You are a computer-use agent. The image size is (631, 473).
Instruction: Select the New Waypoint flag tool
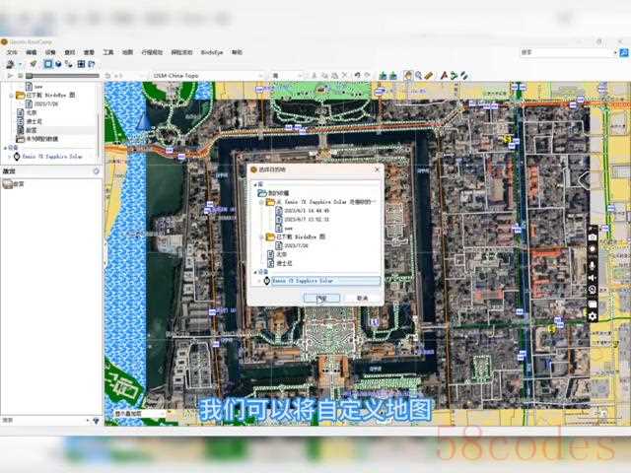tap(444, 75)
